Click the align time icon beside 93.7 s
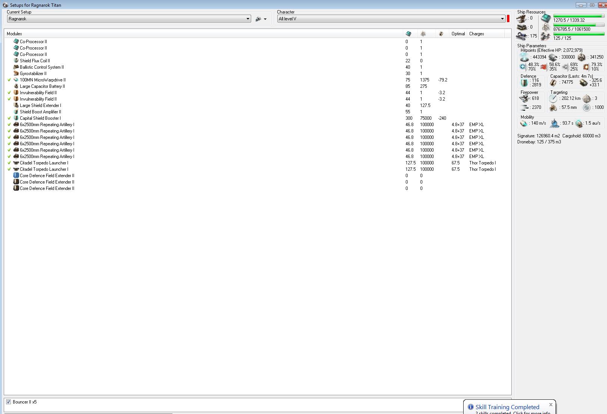 [x=554, y=123]
